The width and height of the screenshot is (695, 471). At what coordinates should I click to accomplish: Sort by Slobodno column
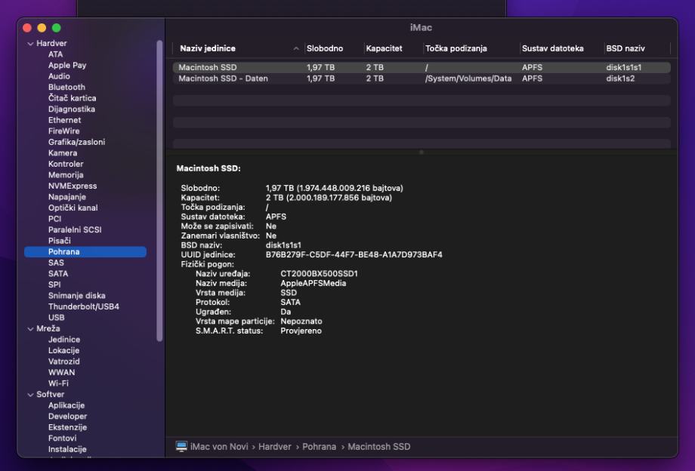click(324, 49)
